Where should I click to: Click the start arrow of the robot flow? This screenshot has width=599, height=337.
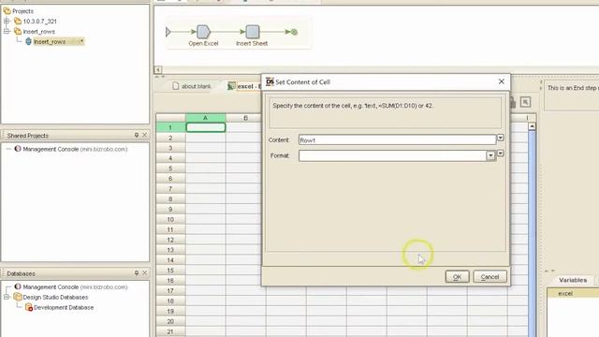point(168,32)
